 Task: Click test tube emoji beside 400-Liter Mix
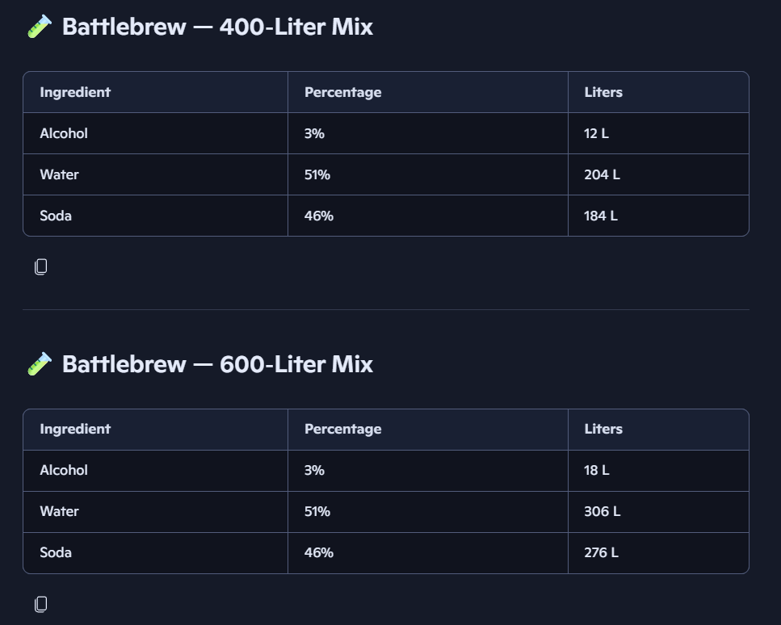click(40, 27)
